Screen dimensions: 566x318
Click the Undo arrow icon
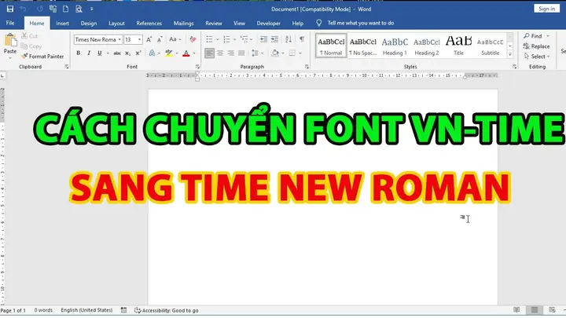[23, 9]
